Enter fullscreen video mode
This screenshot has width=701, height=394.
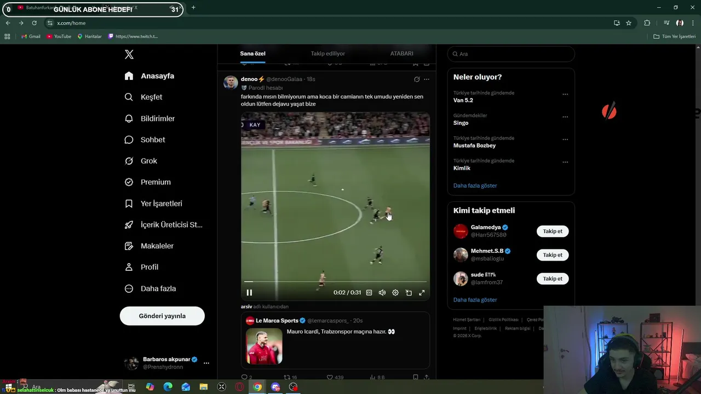click(x=422, y=293)
